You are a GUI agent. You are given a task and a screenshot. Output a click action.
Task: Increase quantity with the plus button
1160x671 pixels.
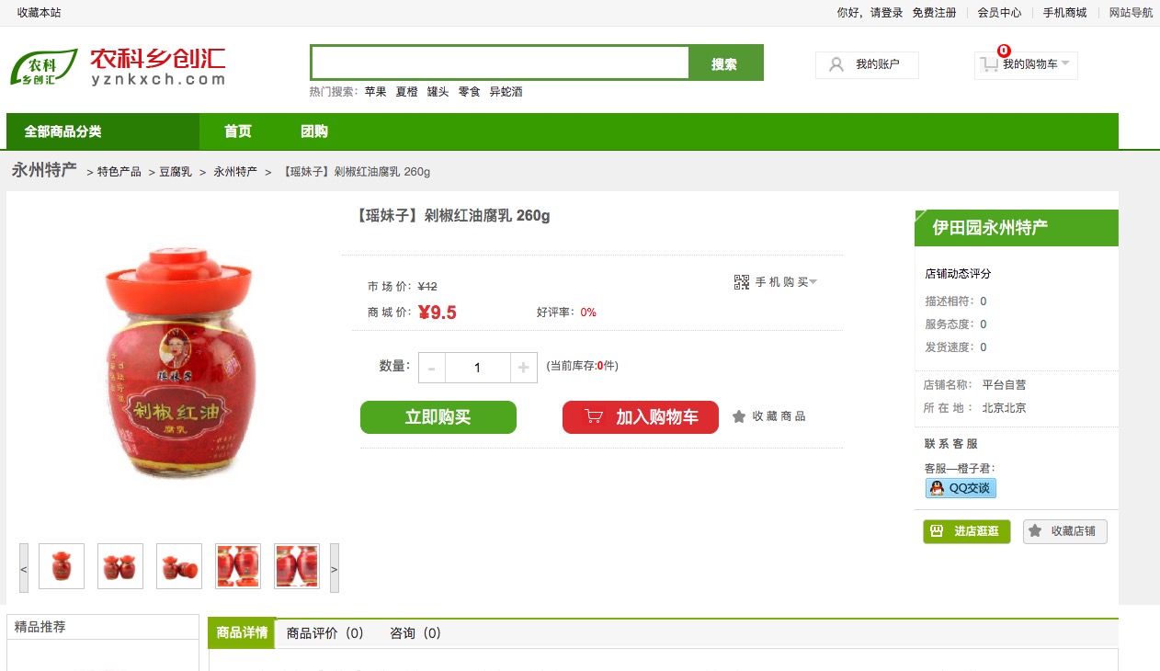[x=523, y=368]
